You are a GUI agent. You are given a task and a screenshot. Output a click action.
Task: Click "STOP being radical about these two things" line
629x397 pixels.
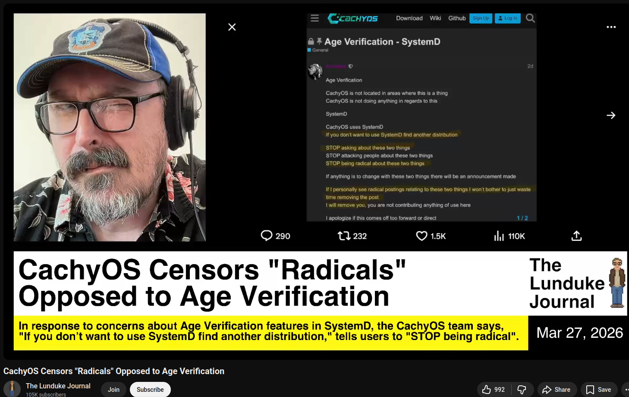pyautogui.click(x=375, y=164)
